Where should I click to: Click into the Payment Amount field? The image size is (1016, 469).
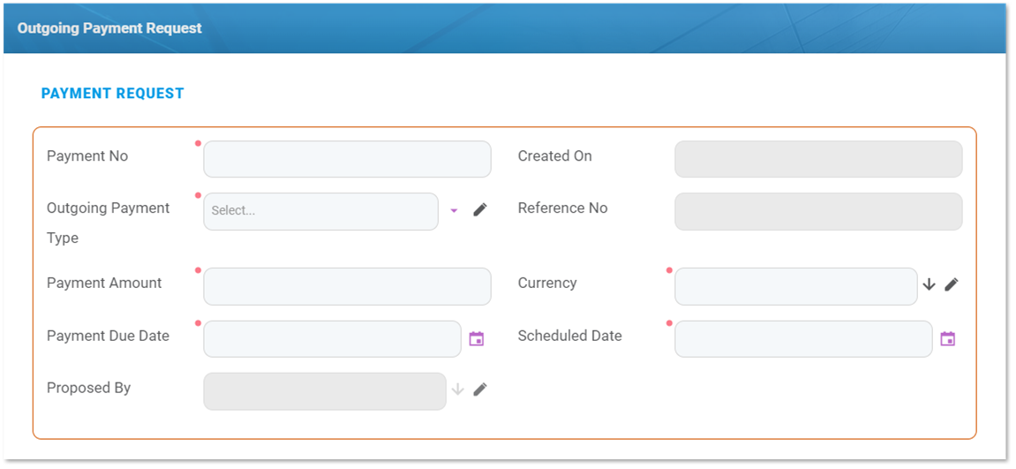pyautogui.click(x=347, y=286)
